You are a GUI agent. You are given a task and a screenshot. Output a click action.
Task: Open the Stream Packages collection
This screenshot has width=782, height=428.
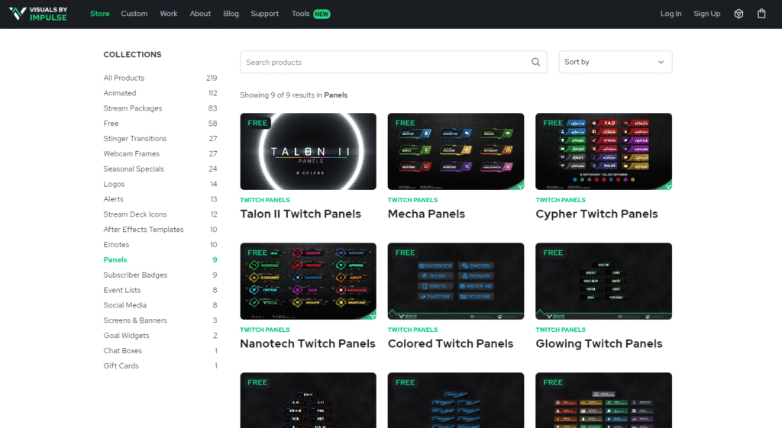(133, 108)
